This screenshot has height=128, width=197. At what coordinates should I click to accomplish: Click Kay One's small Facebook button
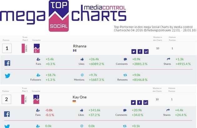point(140,103)
